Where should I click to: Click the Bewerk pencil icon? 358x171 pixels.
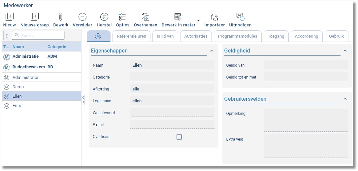click(x=61, y=17)
